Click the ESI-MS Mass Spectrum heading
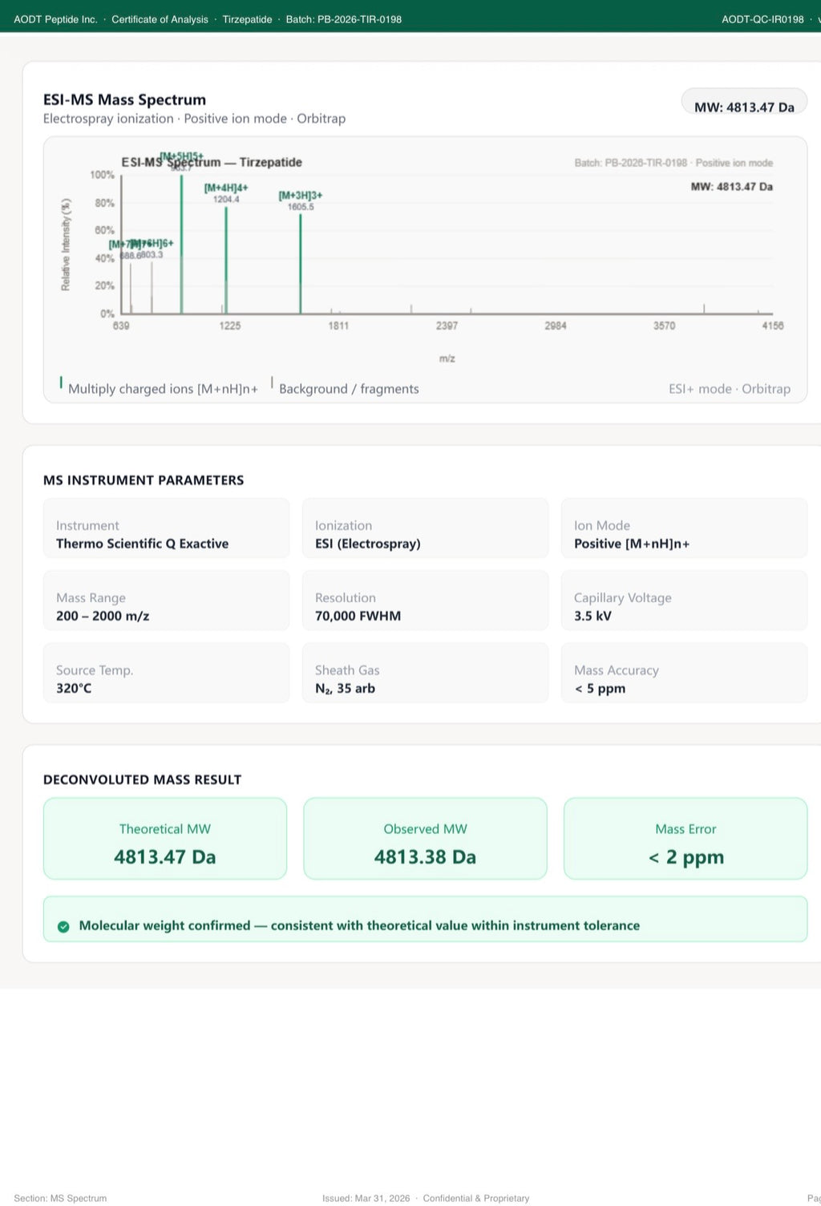Image resolution: width=821 pixels, height=1206 pixels. [124, 99]
